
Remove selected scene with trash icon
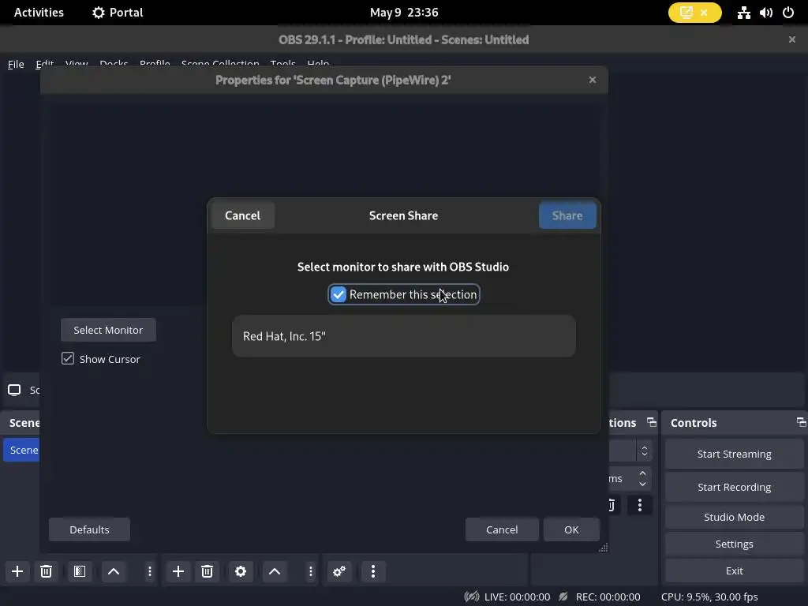click(x=47, y=571)
